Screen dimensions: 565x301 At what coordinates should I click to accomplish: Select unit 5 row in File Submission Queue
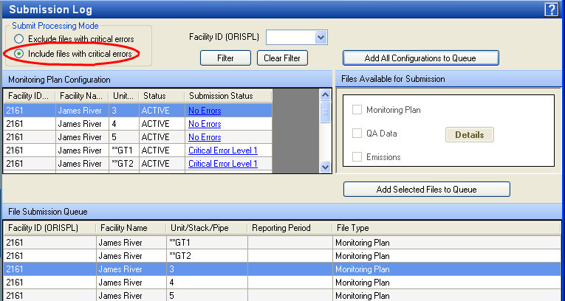coord(282,296)
